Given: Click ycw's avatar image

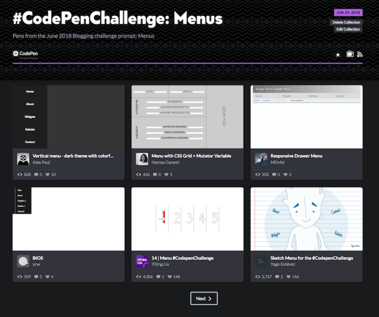Looking at the screenshot, I should (x=23, y=261).
